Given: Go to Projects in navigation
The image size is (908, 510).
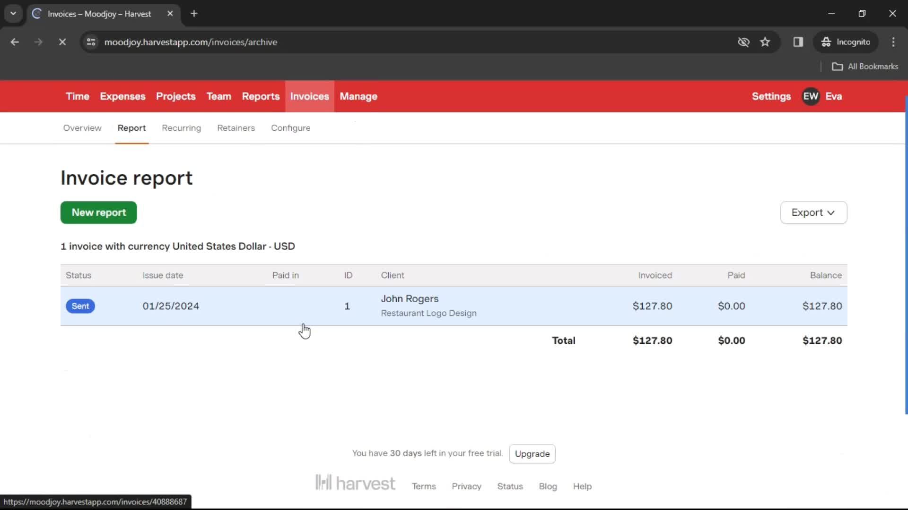Looking at the screenshot, I should [176, 96].
